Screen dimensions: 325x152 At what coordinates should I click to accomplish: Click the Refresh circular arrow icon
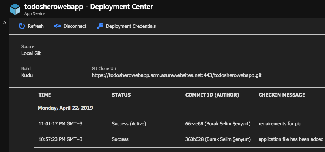(22, 26)
